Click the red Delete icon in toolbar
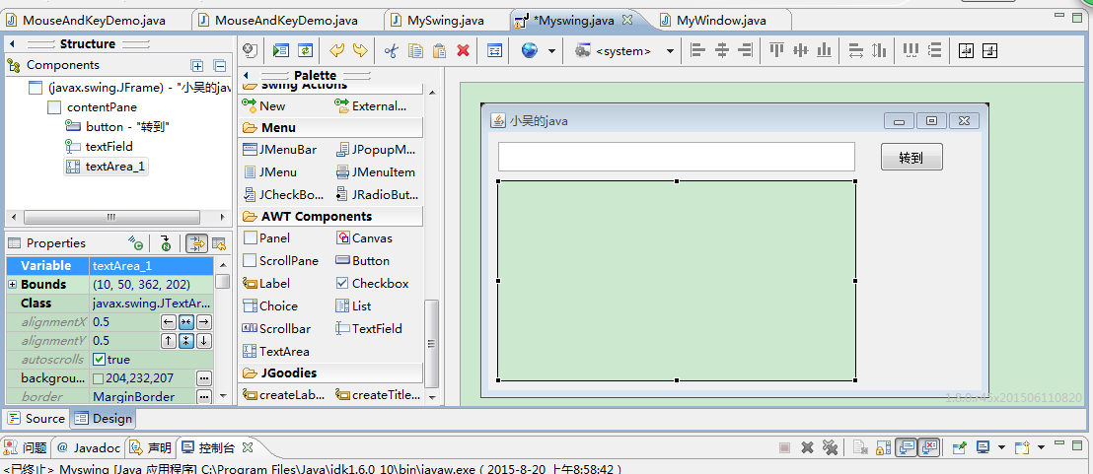Viewport: 1093px width, 474px height. pyautogui.click(x=463, y=51)
